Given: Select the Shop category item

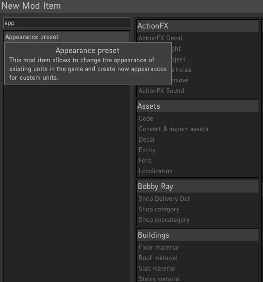Looking at the screenshot, I should 159,209.
